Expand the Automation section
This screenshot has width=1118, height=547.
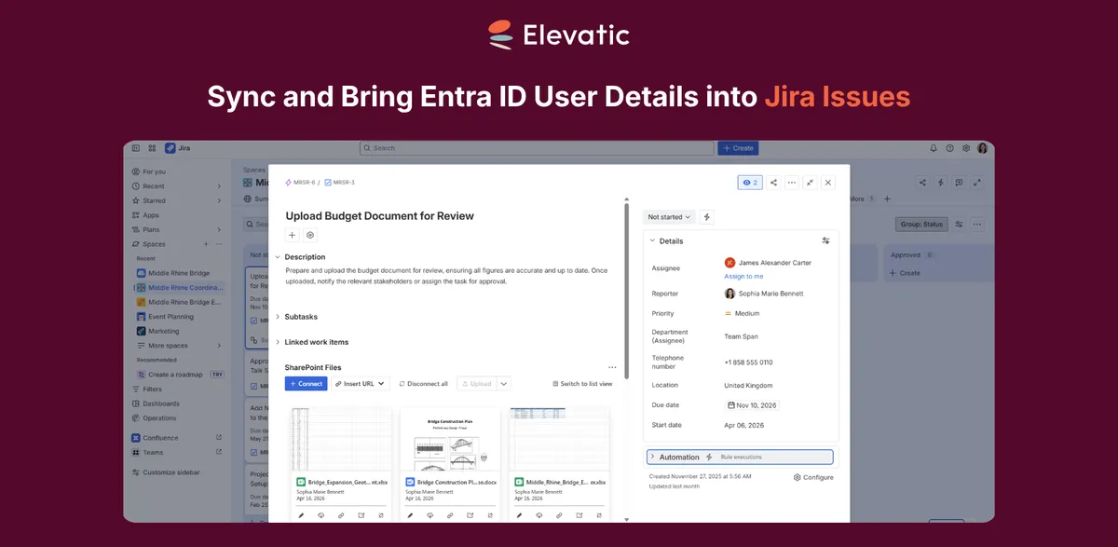(x=652, y=457)
